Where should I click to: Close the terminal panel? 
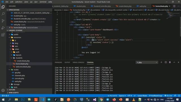tap(178, 62)
